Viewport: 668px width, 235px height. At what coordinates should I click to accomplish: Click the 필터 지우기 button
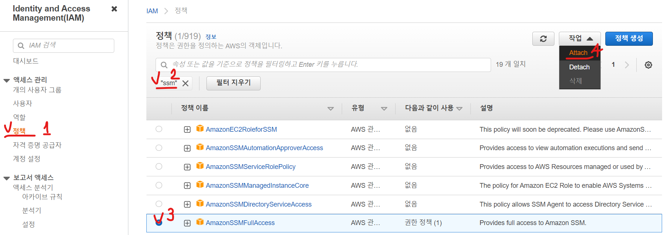pos(233,83)
